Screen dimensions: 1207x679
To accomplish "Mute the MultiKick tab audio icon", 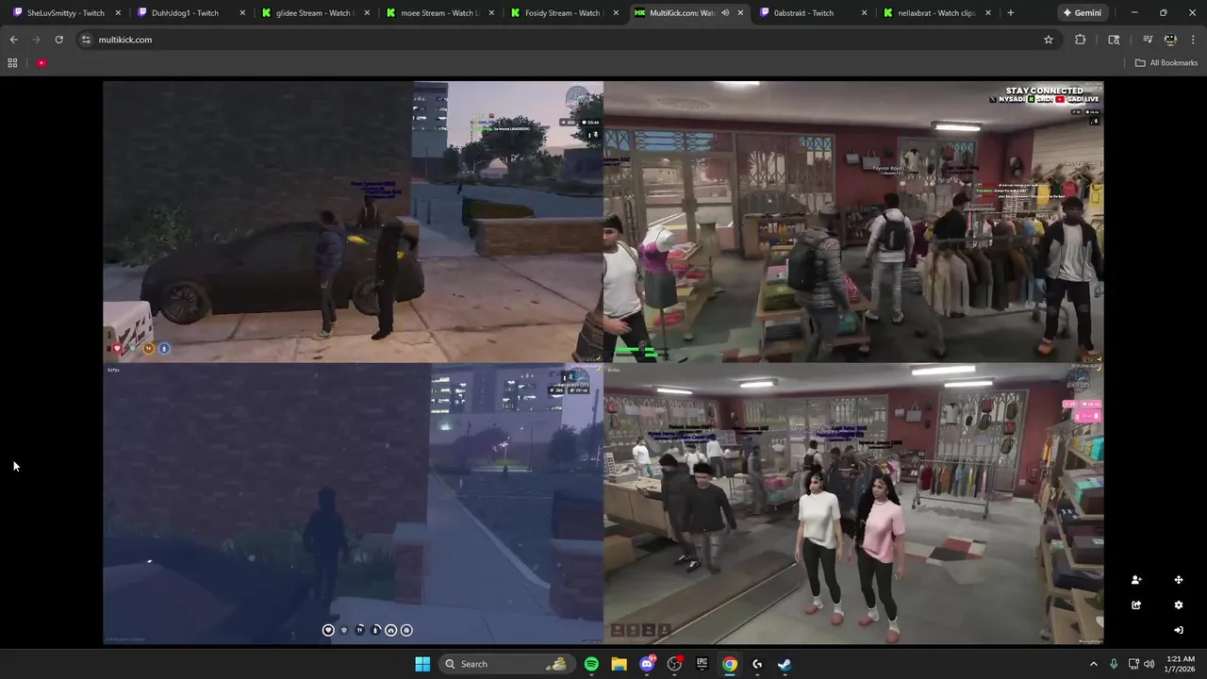I will 725,13.
